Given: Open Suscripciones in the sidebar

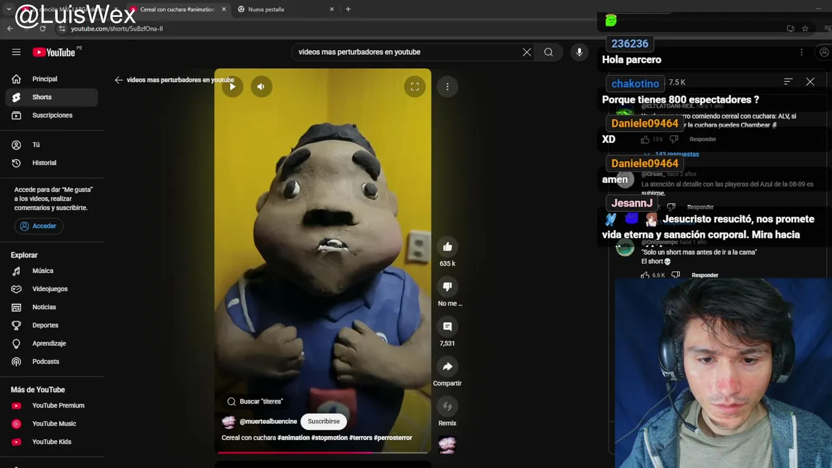Looking at the screenshot, I should tap(52, 115).
